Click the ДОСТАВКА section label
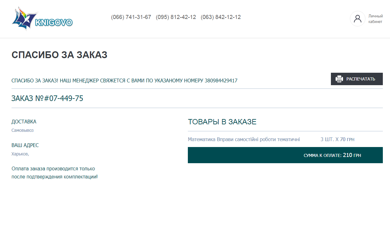Image resolution: width=390 pixels, height=244 pixels. click(x=24, y=122)
